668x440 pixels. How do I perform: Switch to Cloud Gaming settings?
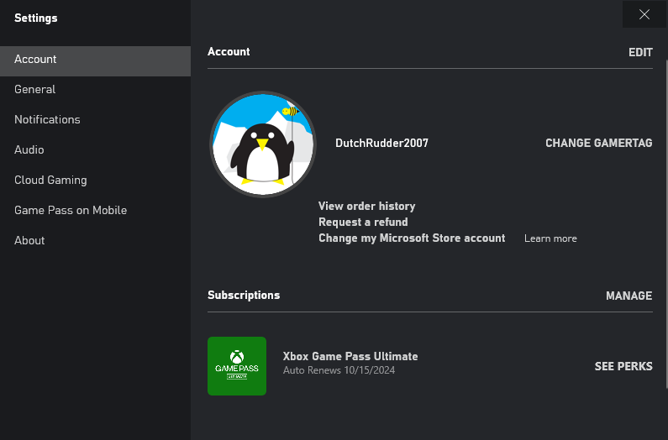(x=50, y=181)
